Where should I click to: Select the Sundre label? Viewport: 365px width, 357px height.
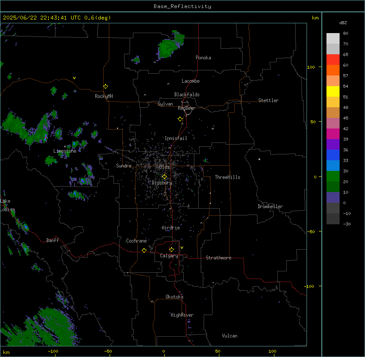click(124, 166)
